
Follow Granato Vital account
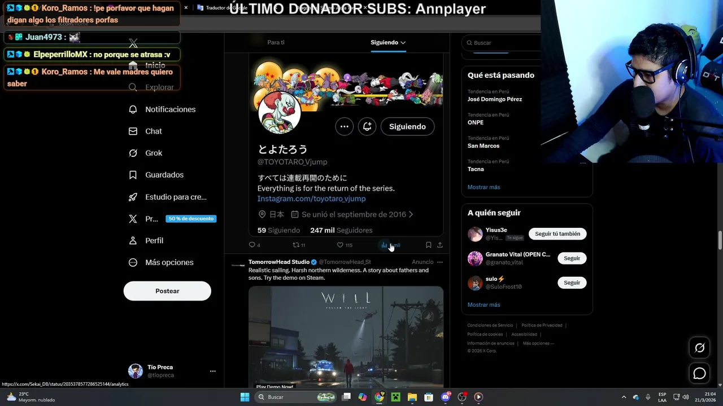pos(572,258)
